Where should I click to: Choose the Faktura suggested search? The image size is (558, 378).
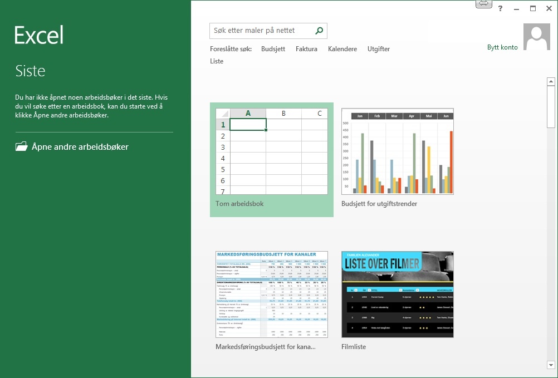coord(306,49)
